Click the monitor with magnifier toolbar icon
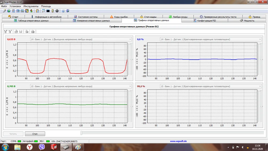Screen dimensions: 268x151 click(x=43, y=11)
